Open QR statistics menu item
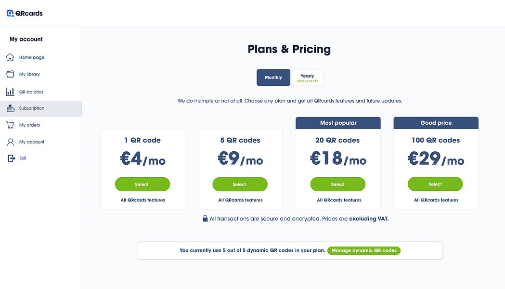Viewport: 505px width, 289px height. [x=31, y=92]
